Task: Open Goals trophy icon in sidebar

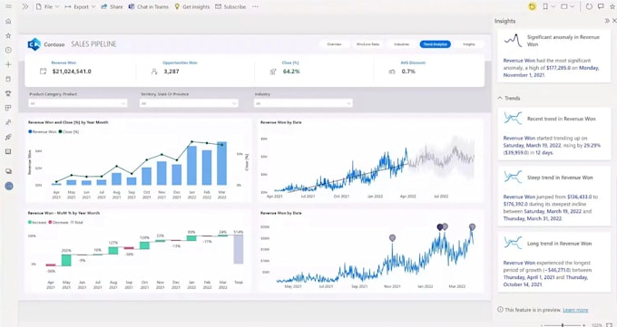Action: click(8, 93)
